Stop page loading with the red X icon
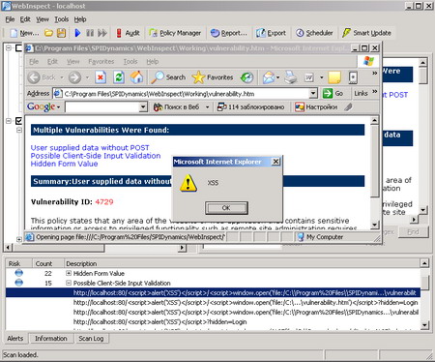 [x=101, y=77]
